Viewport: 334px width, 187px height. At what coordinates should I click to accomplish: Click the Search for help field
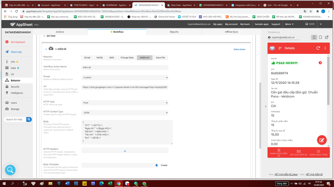tap(15, 119)
